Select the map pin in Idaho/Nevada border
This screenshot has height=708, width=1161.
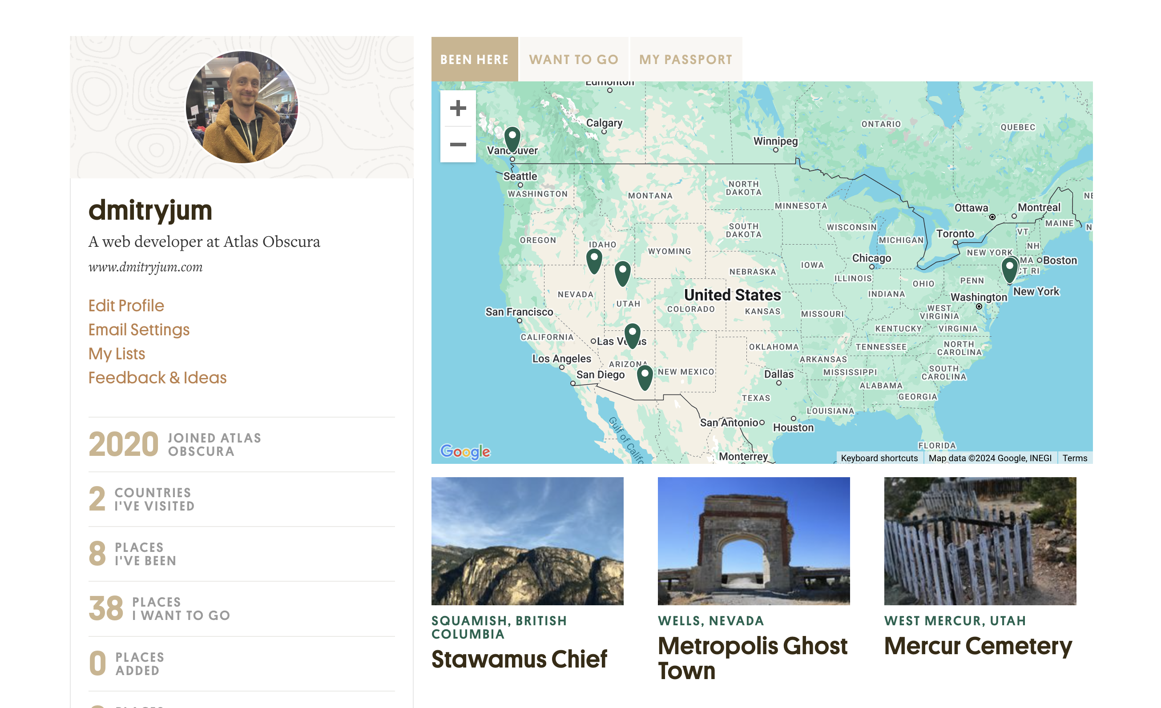[x=594, y=261]
